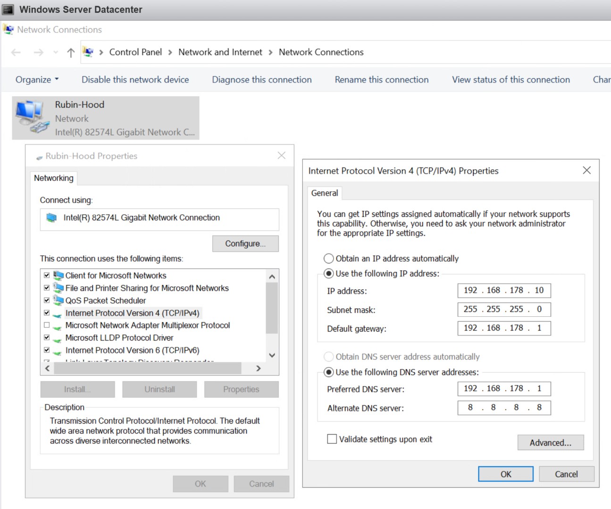The height and width of the screenshot is (509, 611).
Task: Click horizontal scroll left arrow in items list
Action: [47, 368]
